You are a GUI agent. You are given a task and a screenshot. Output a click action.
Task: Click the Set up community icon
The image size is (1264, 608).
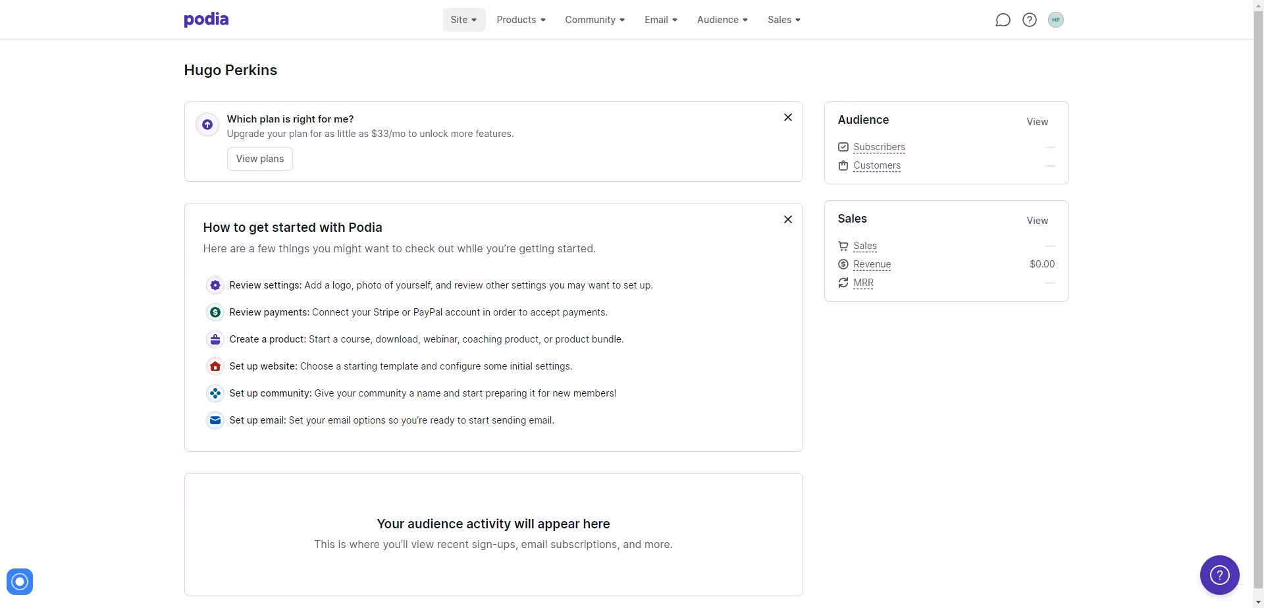tap(215, 393)
